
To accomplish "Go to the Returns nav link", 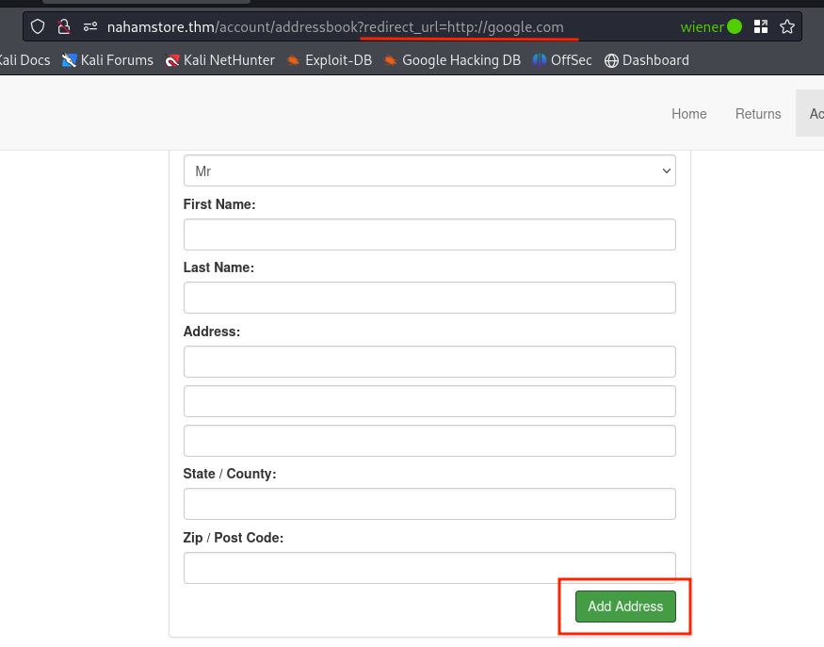I will point(758,114).
